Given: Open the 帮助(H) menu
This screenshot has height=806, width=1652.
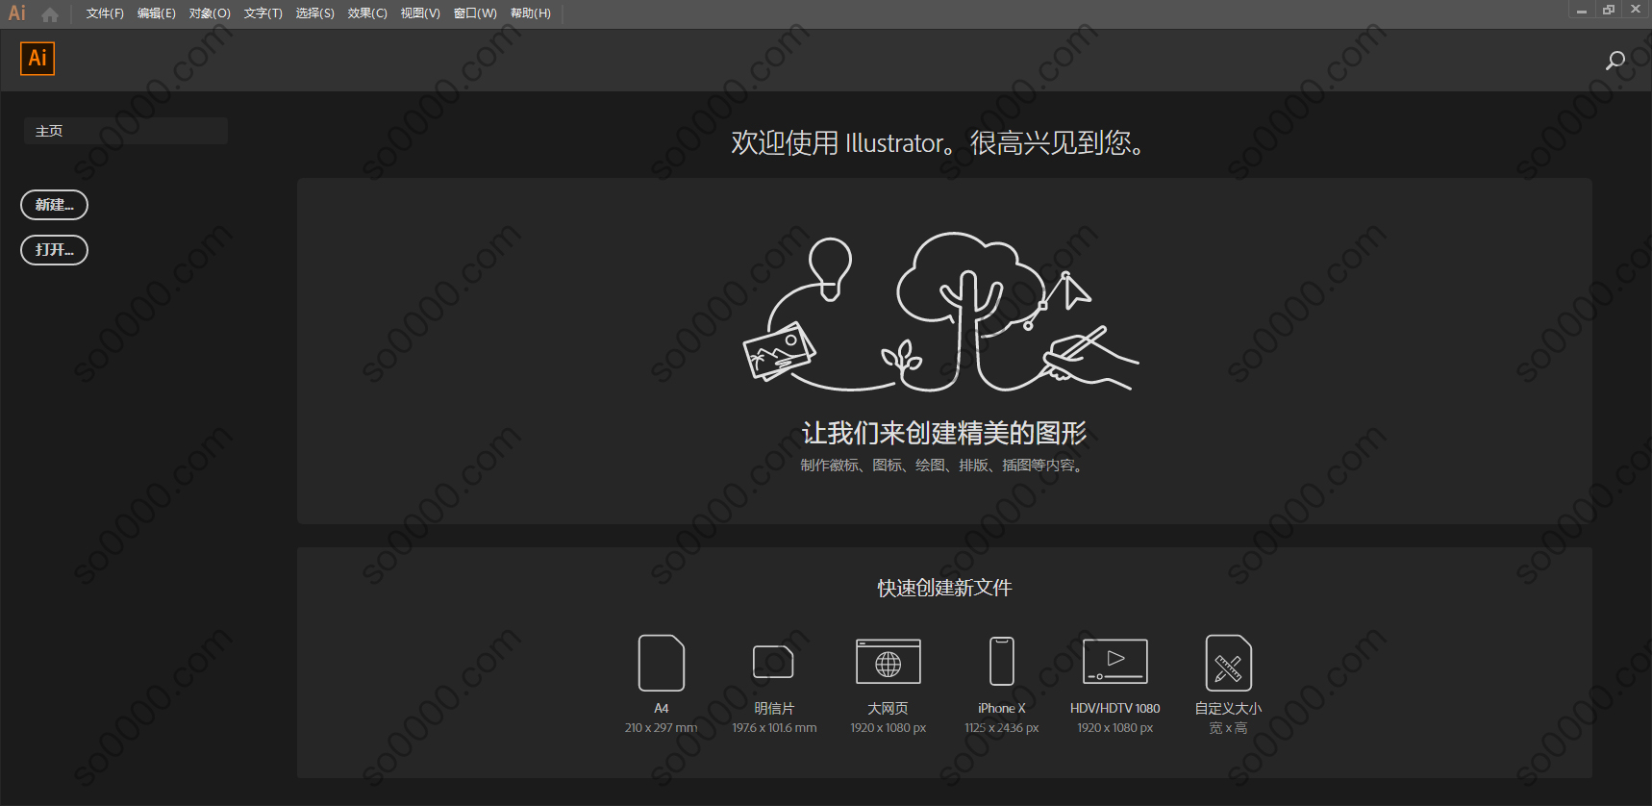Looking at the screenshot, I should (530, 13).
